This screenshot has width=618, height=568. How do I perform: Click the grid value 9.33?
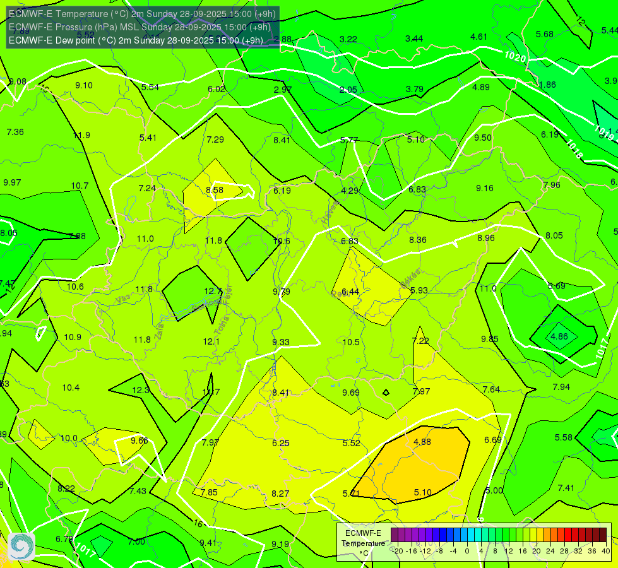[281, 342]
